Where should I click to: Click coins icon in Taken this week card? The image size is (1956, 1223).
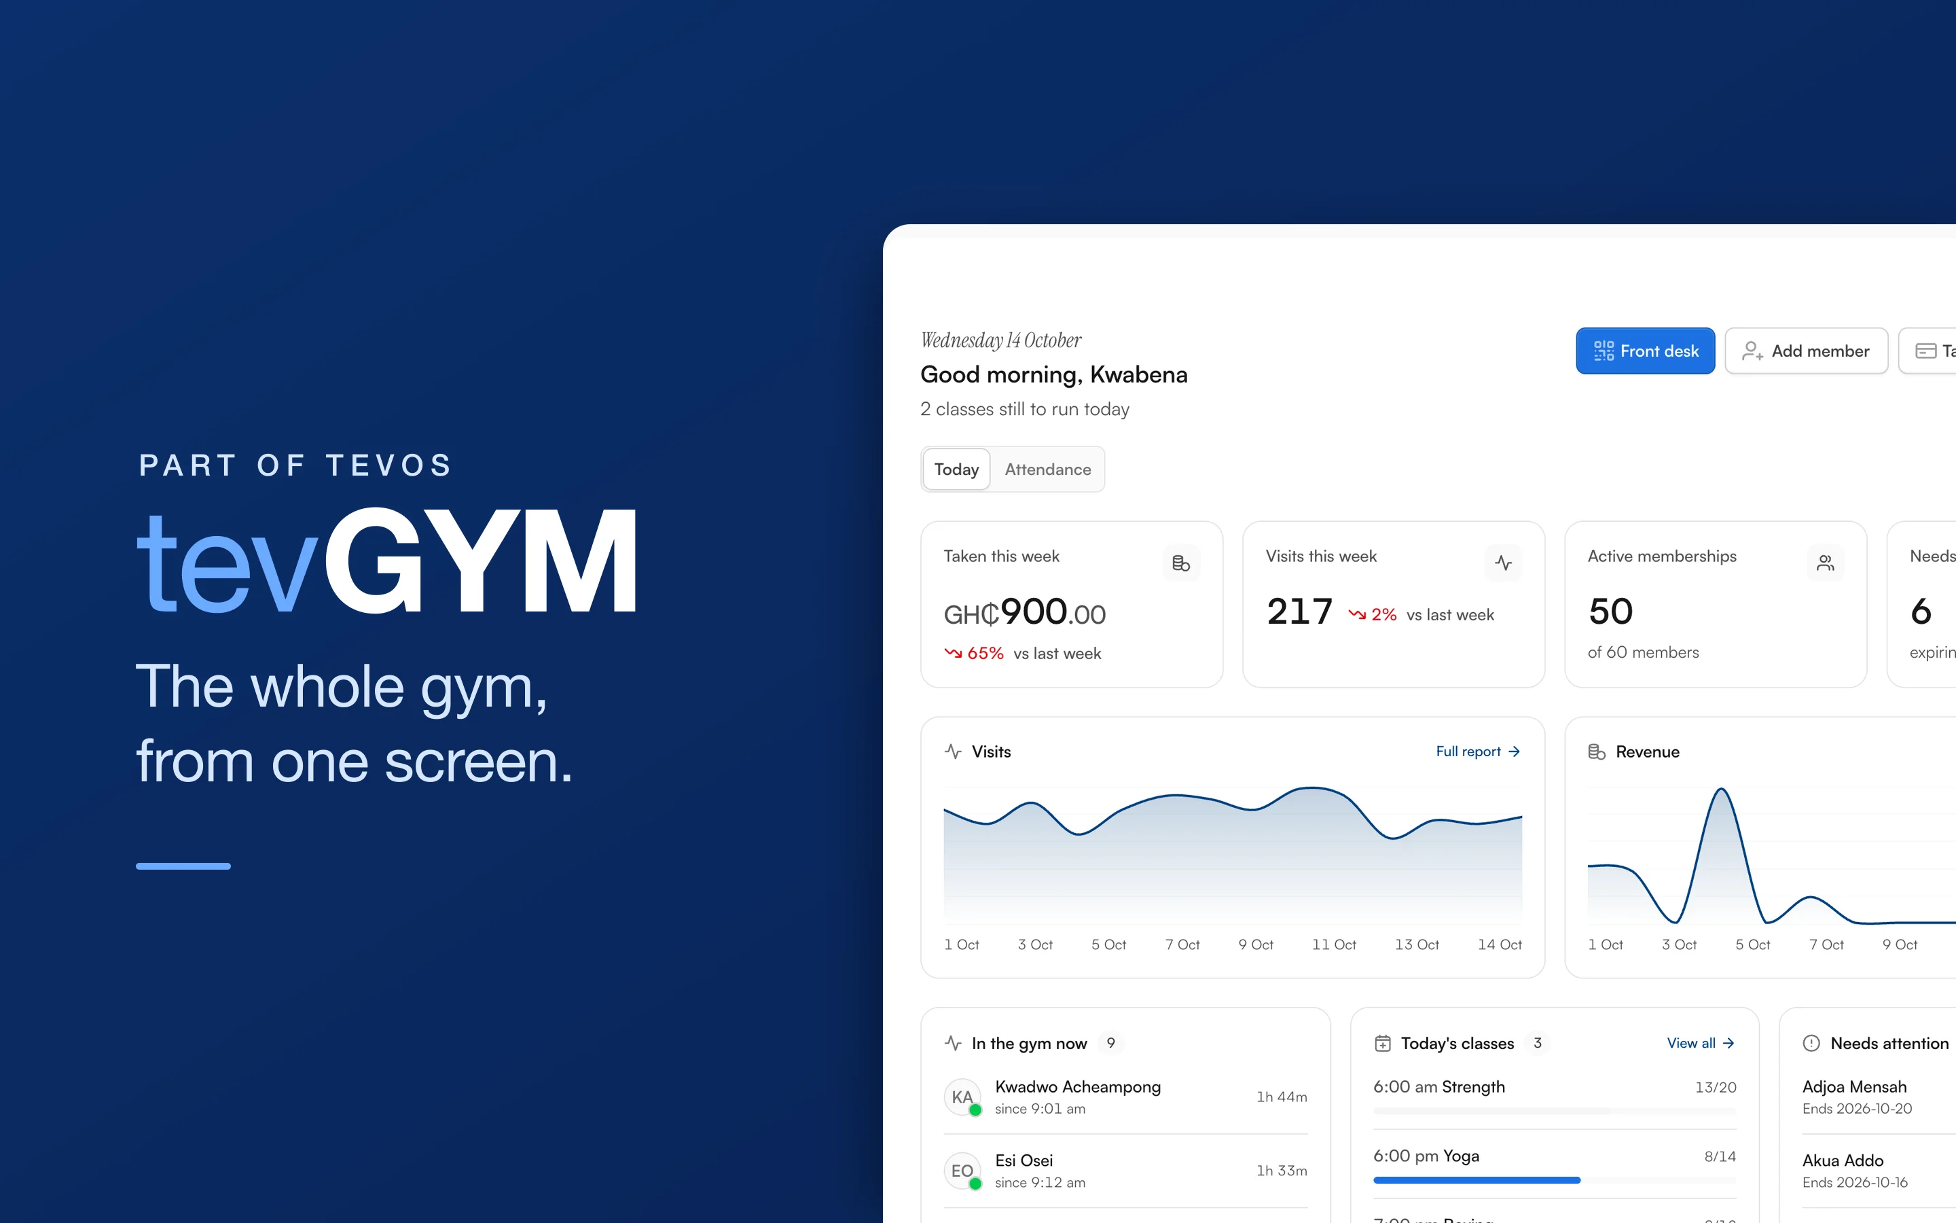click(x=1181, y=563)
